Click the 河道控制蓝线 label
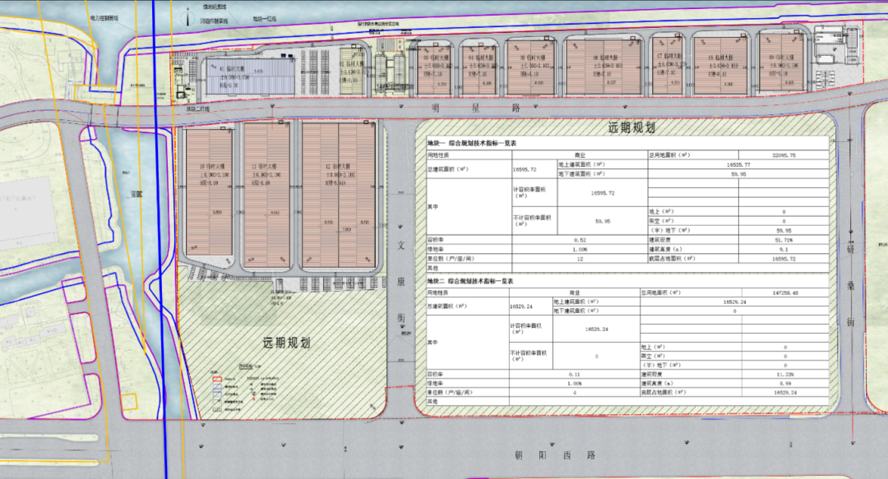This screenshot has height=479, width=888. pos(214,21)
